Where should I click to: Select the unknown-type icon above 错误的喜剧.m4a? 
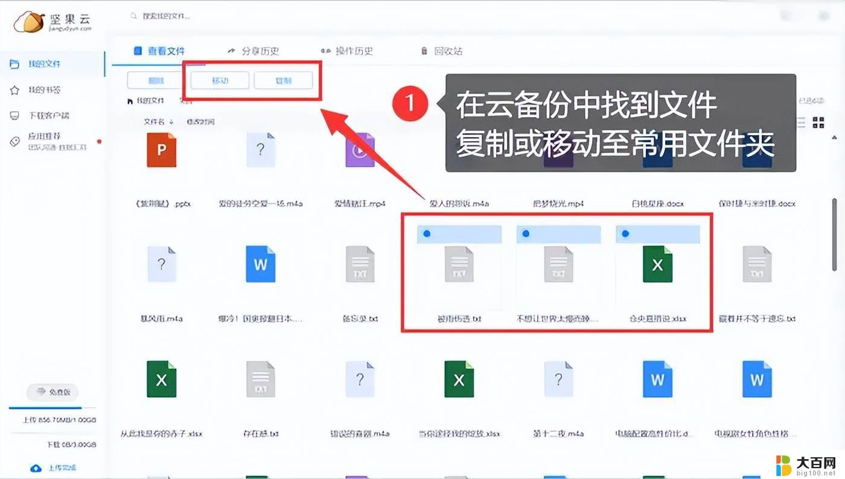[360, 379]
